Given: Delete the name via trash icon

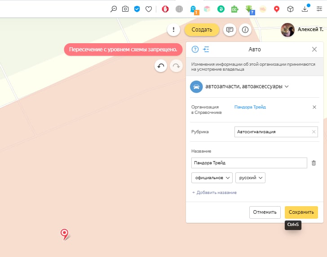Looking at the screenshot, I should (314, 163).
